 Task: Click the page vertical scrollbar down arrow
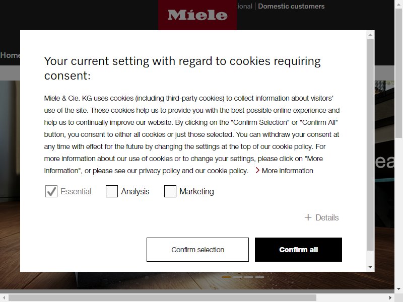[398, 288]
